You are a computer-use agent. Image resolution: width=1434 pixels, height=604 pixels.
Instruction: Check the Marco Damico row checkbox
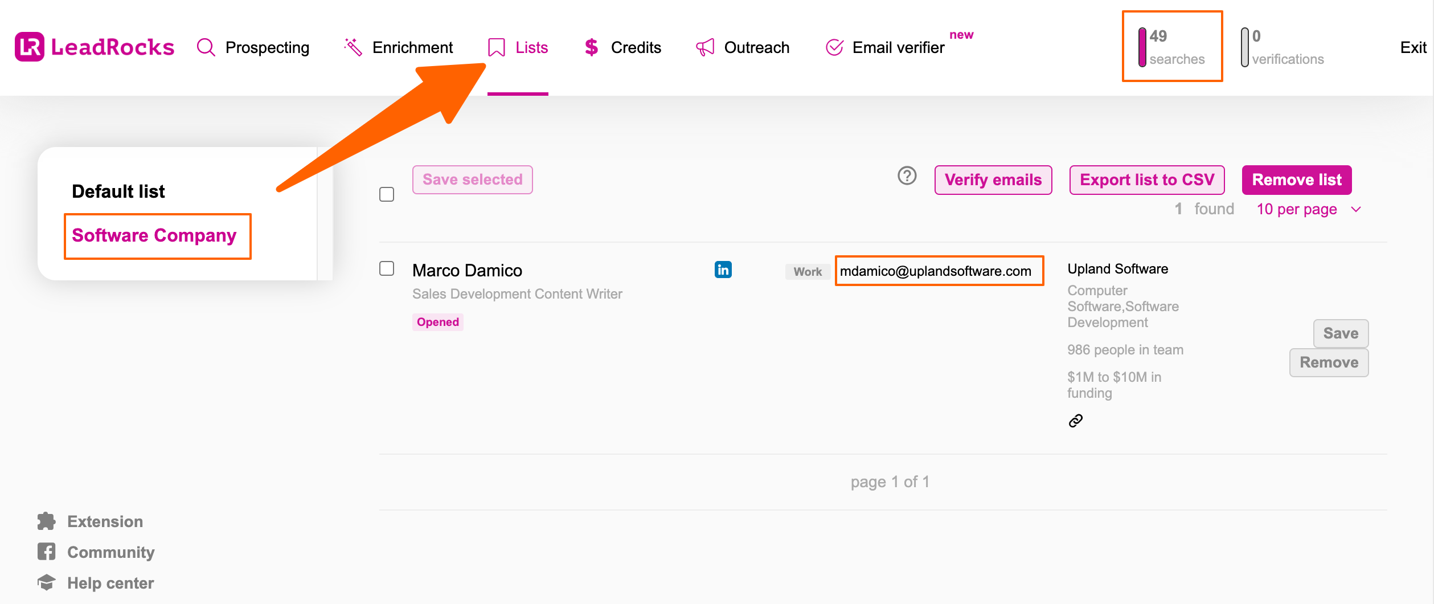pos(387,268)
